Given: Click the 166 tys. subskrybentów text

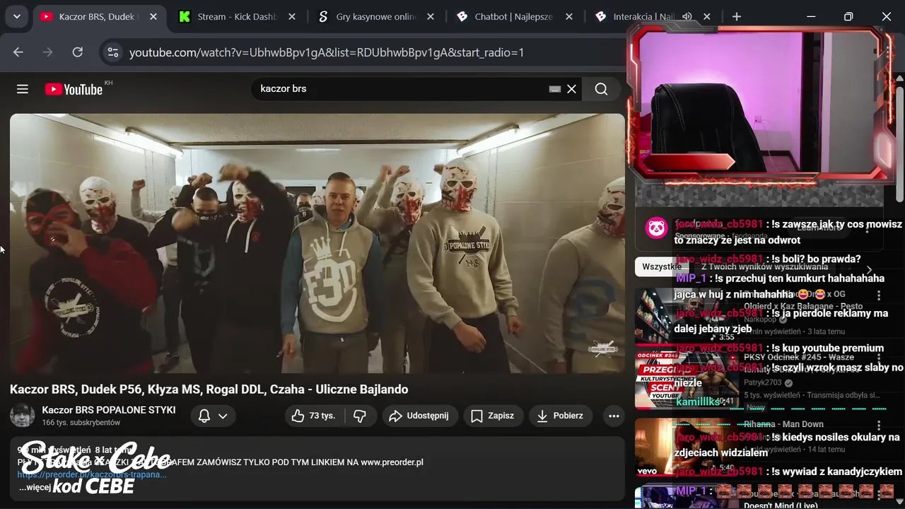Looking at the screenshot, I should click(81, 423).
